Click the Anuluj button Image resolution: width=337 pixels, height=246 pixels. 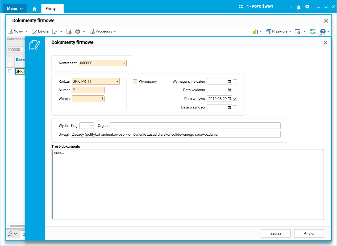point(309,233)
